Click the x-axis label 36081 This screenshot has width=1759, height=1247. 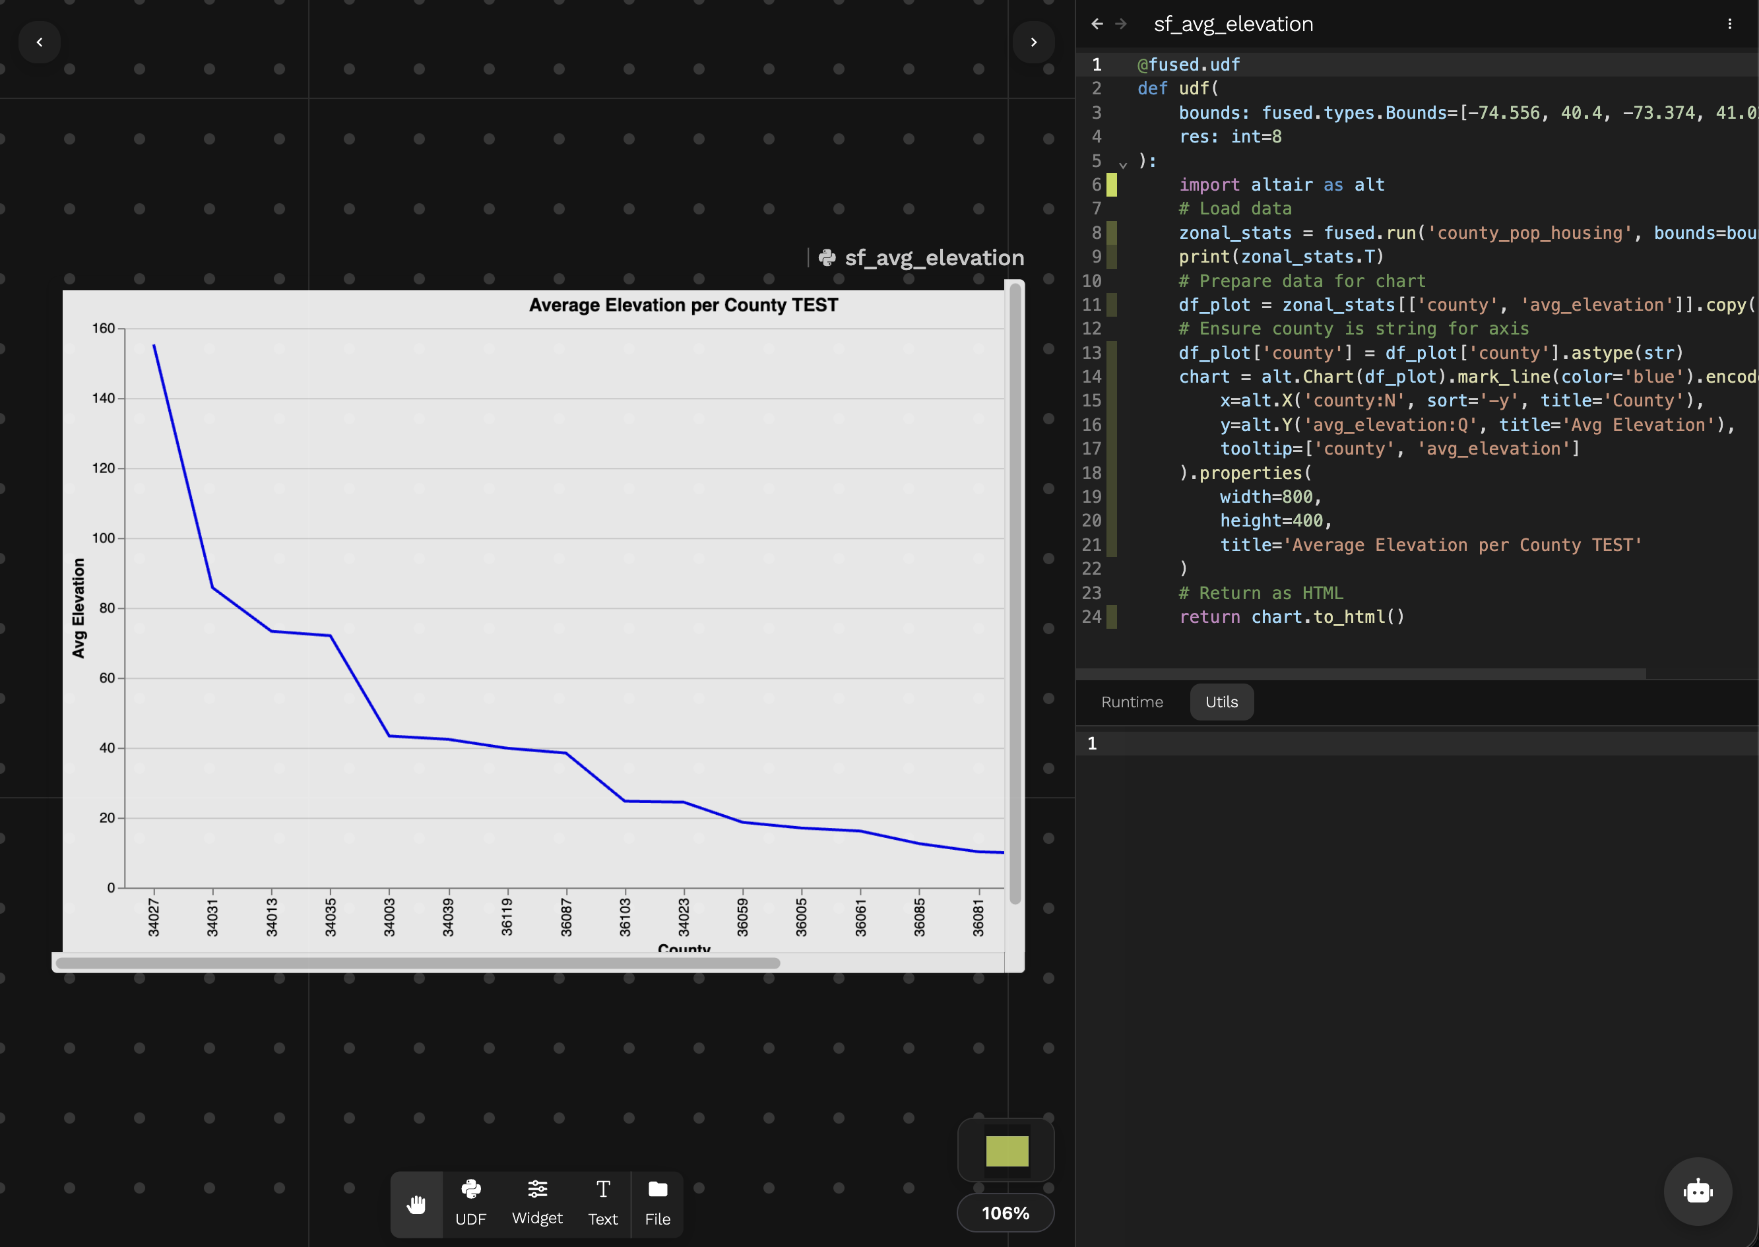coord(978,918)
